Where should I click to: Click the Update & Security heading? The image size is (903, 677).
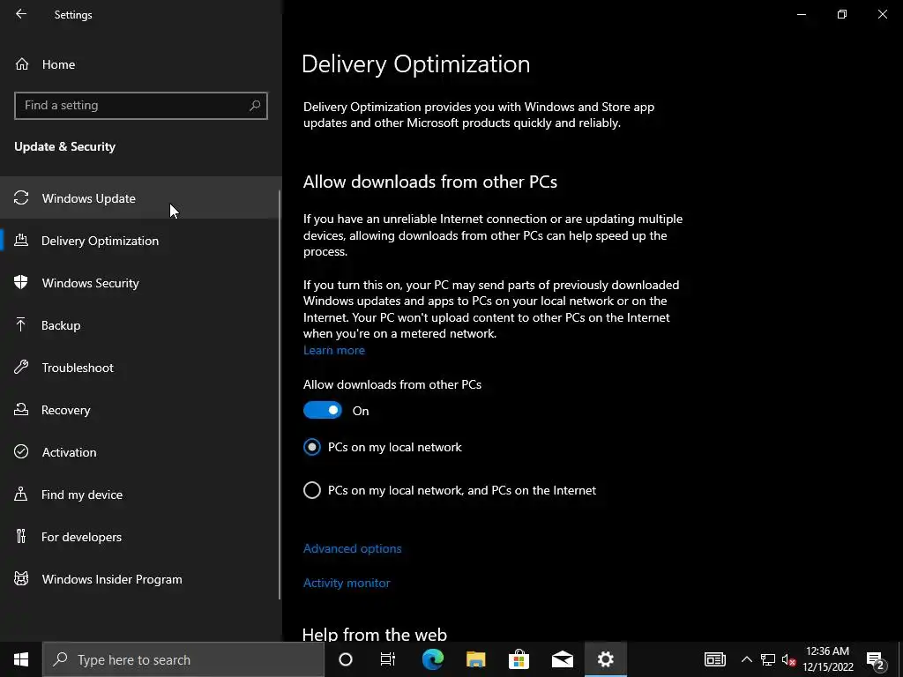coord(64,146)
